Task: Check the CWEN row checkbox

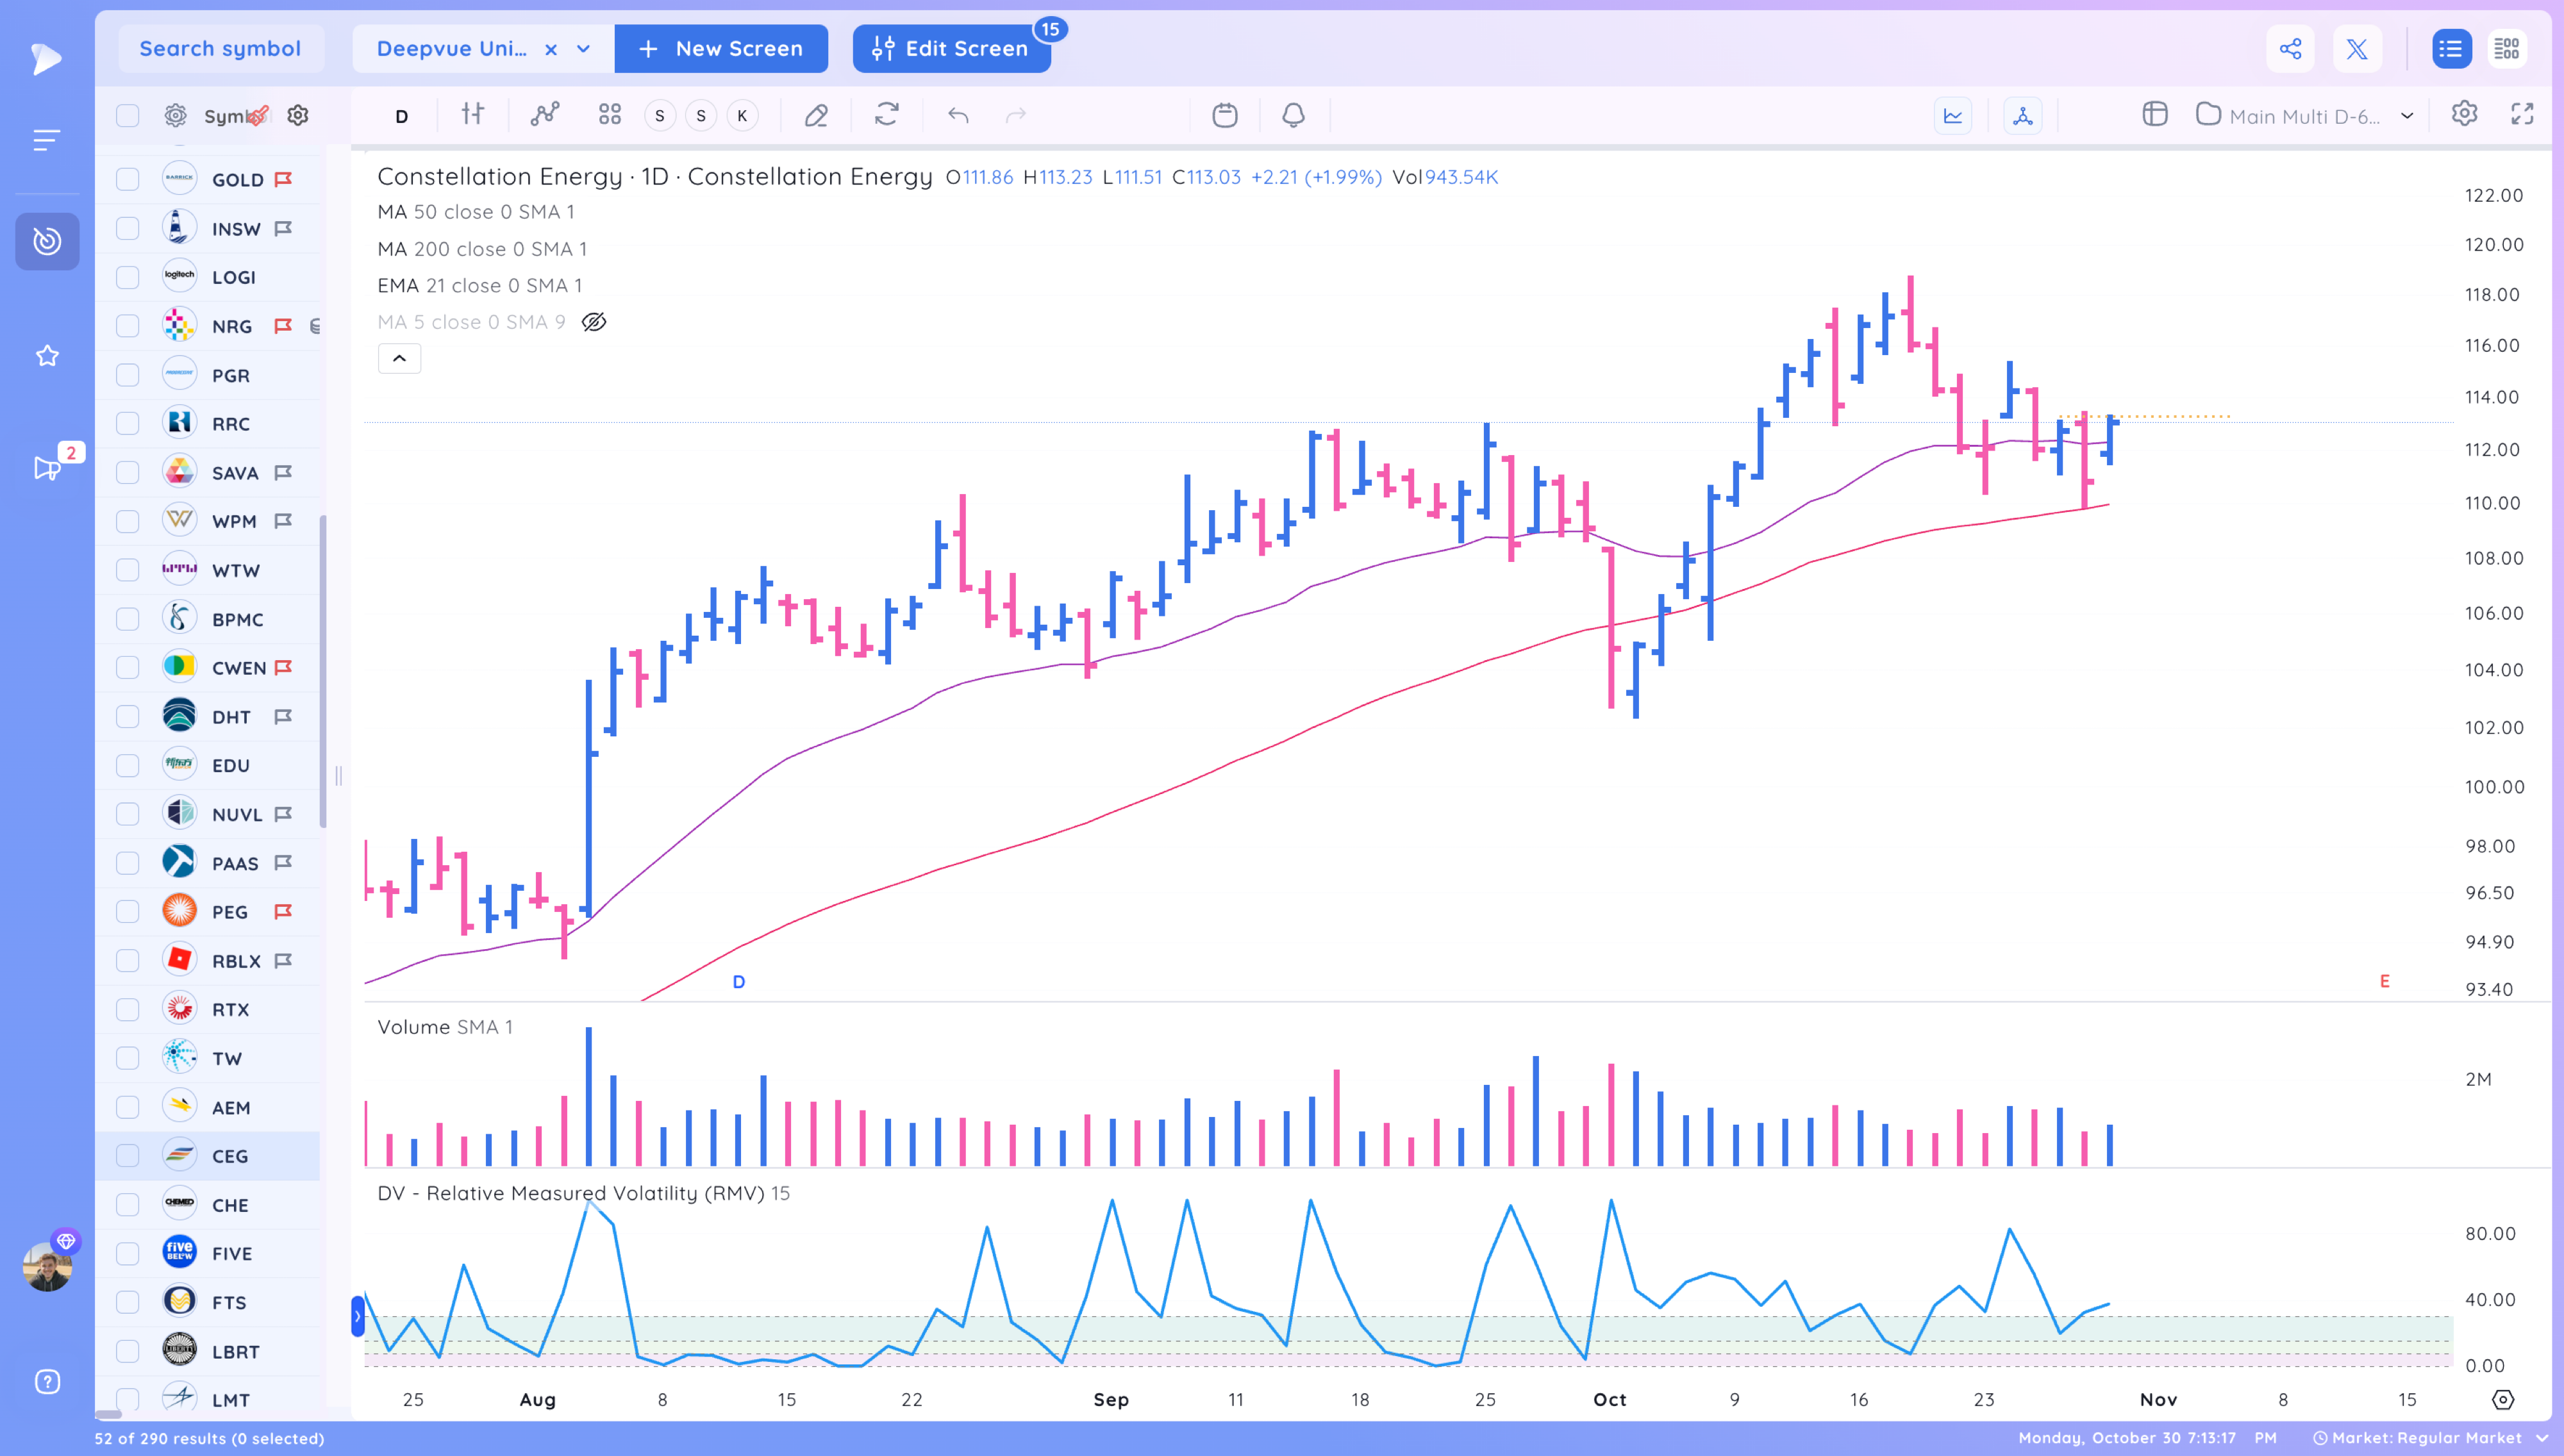Action: point(127,667)
